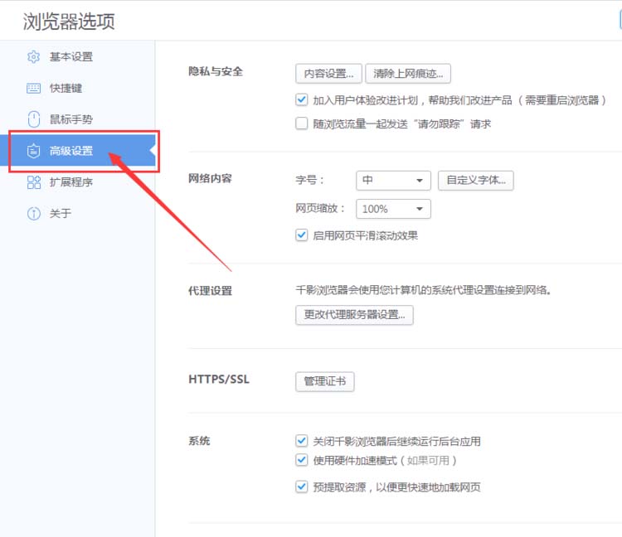
Task: Click the 浏览器选项 page title
Action: point(69,22)
